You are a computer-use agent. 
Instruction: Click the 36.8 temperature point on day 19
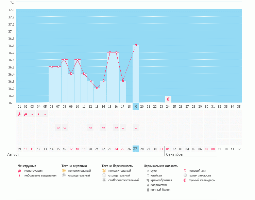(136, 45)
